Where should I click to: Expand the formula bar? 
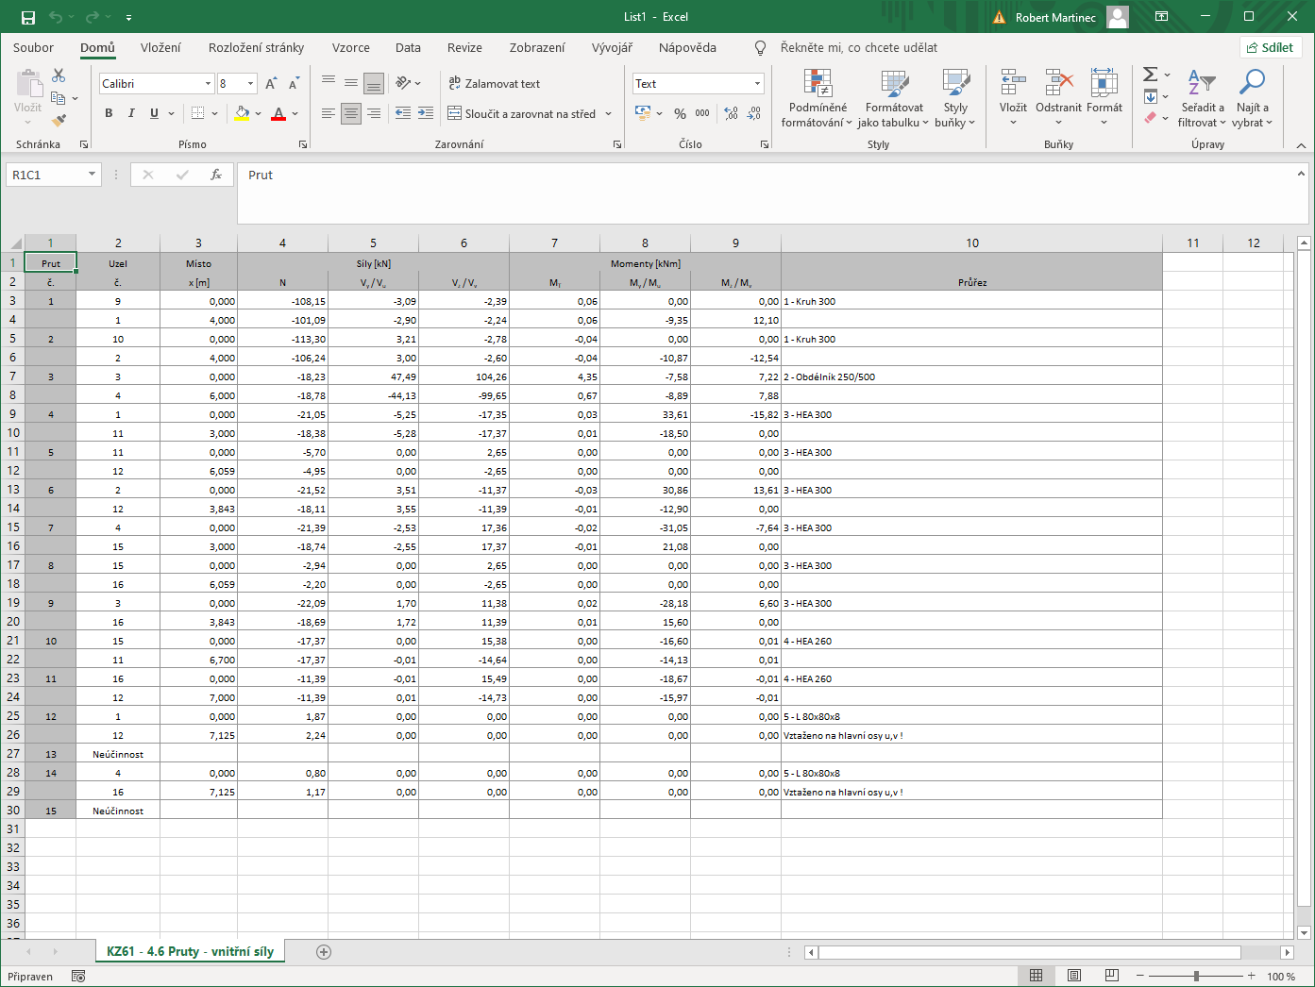pyautogui.click(x=1301, y=174)
